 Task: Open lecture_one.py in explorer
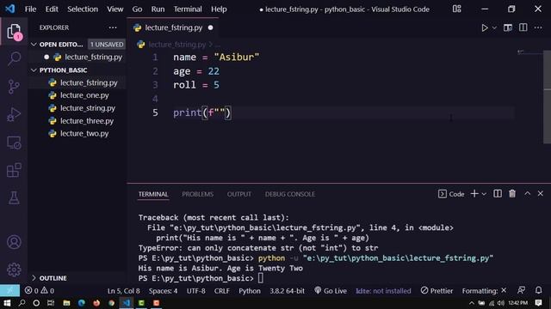click(84, 95)
